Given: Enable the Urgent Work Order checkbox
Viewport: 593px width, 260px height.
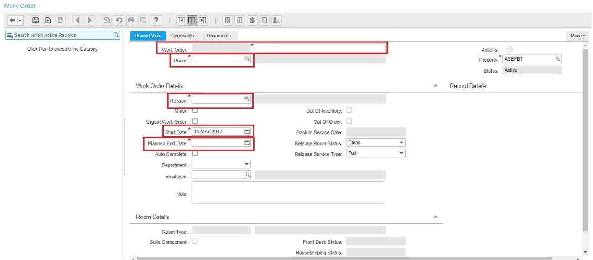Looking at the screenshot, I should click(x=195, y=121).
